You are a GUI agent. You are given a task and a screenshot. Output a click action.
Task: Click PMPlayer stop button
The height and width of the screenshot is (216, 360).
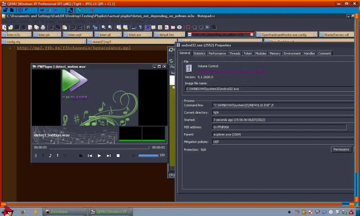118,156
